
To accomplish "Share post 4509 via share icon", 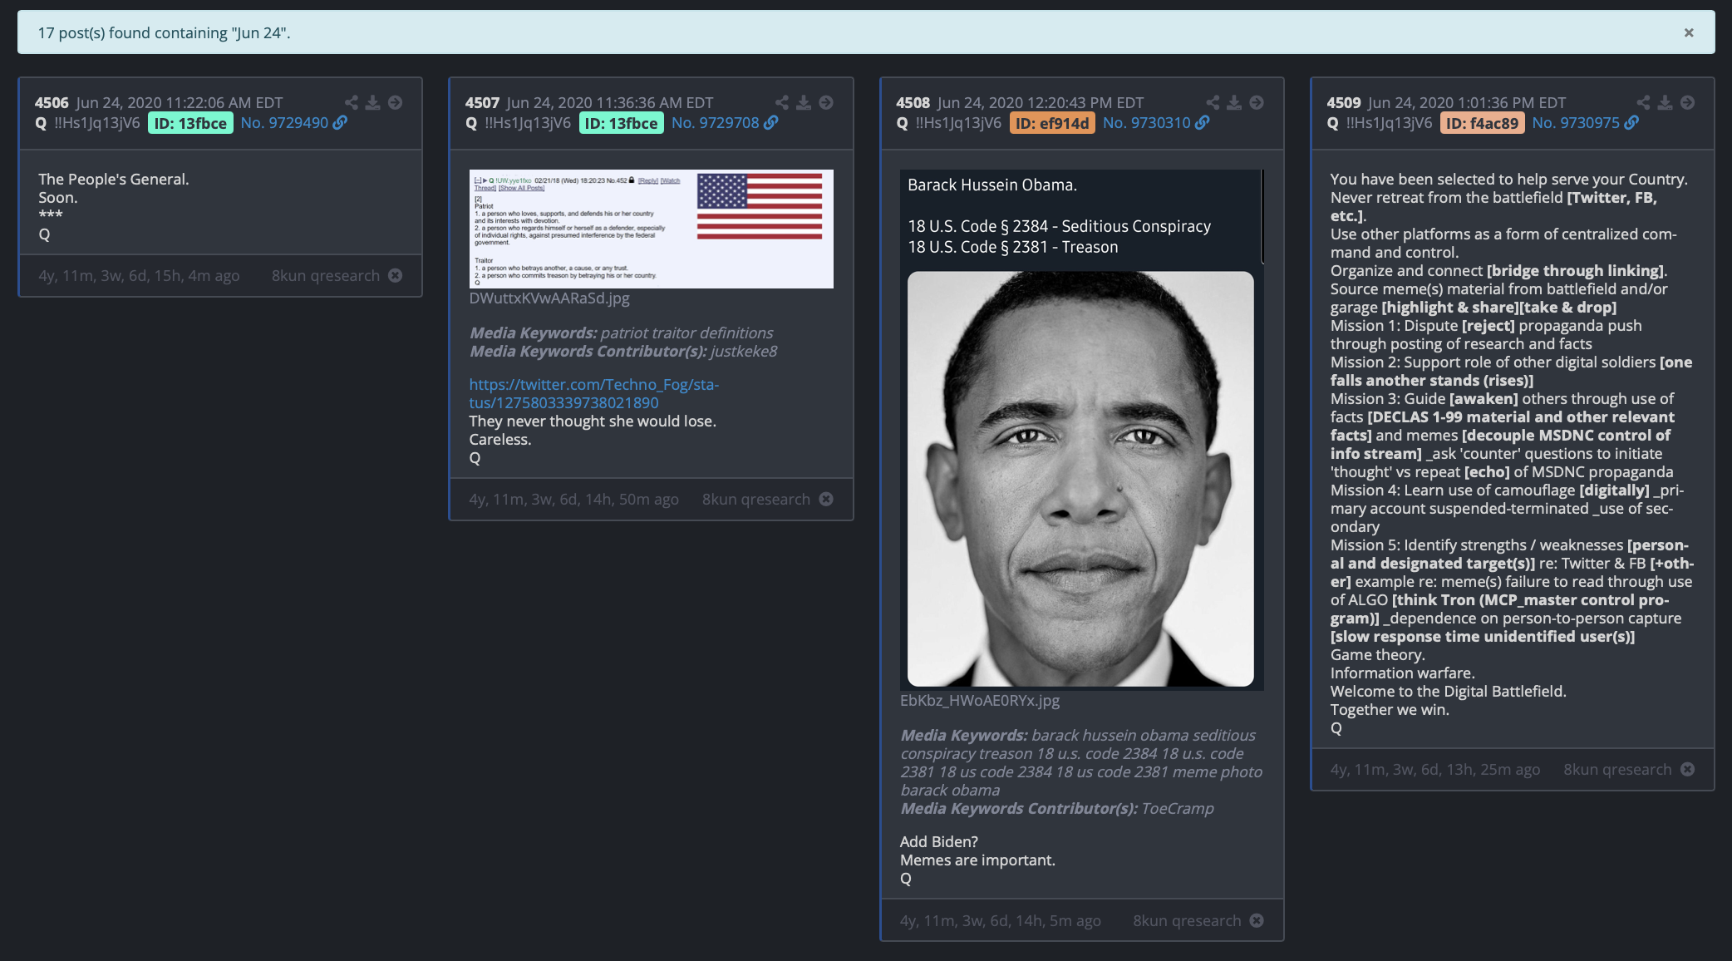I will [1644, 102].
